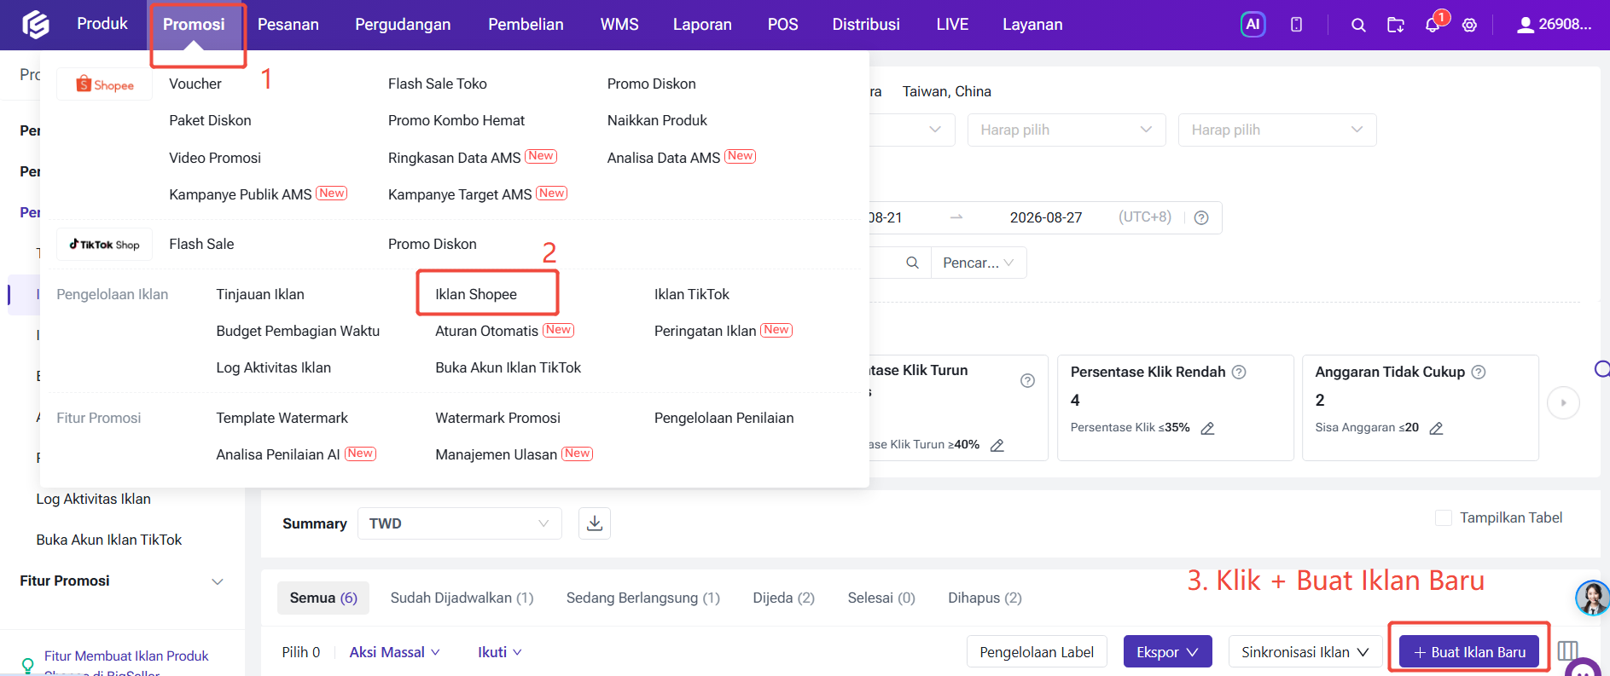Click the Buat Iklan Baru button

coord(1469,652)
